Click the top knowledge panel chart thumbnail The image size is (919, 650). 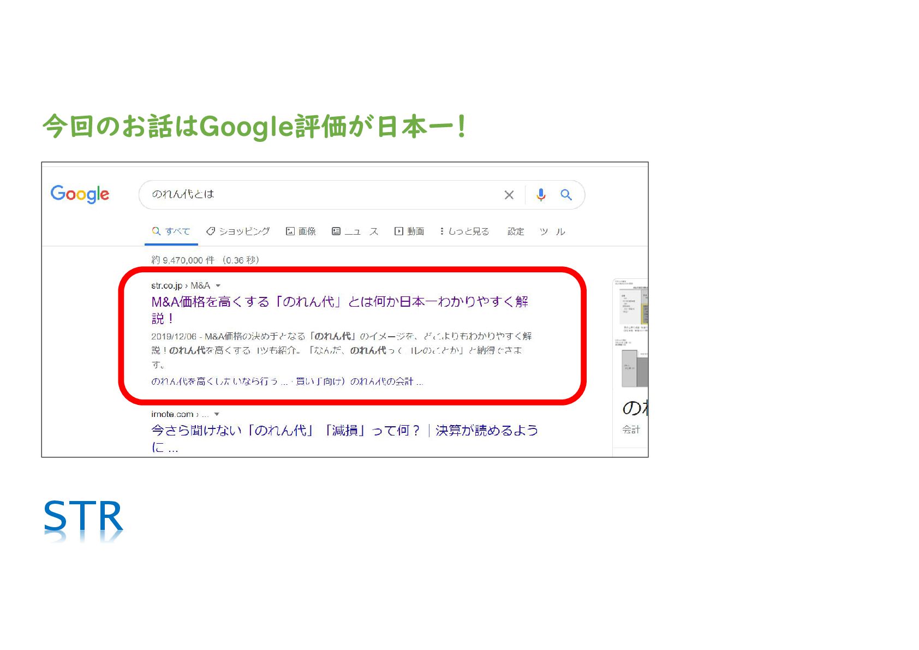[x=632, y=306]
